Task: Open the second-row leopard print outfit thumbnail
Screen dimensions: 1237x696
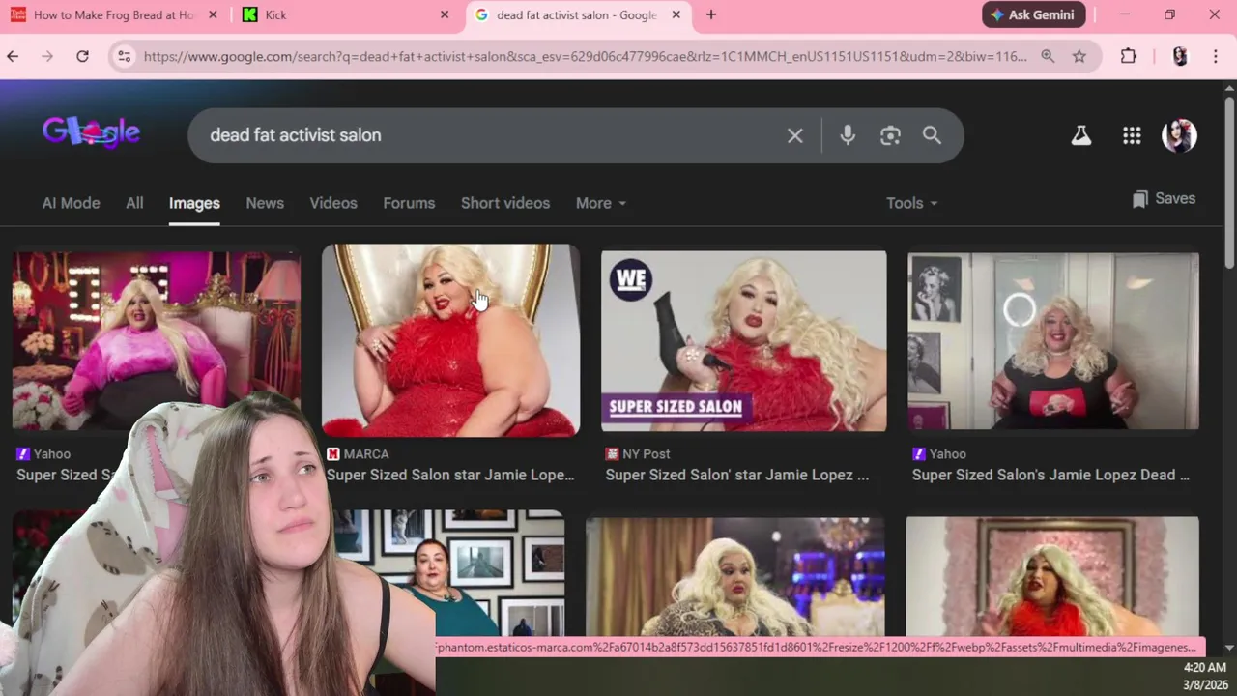Action: click(734, 577)
